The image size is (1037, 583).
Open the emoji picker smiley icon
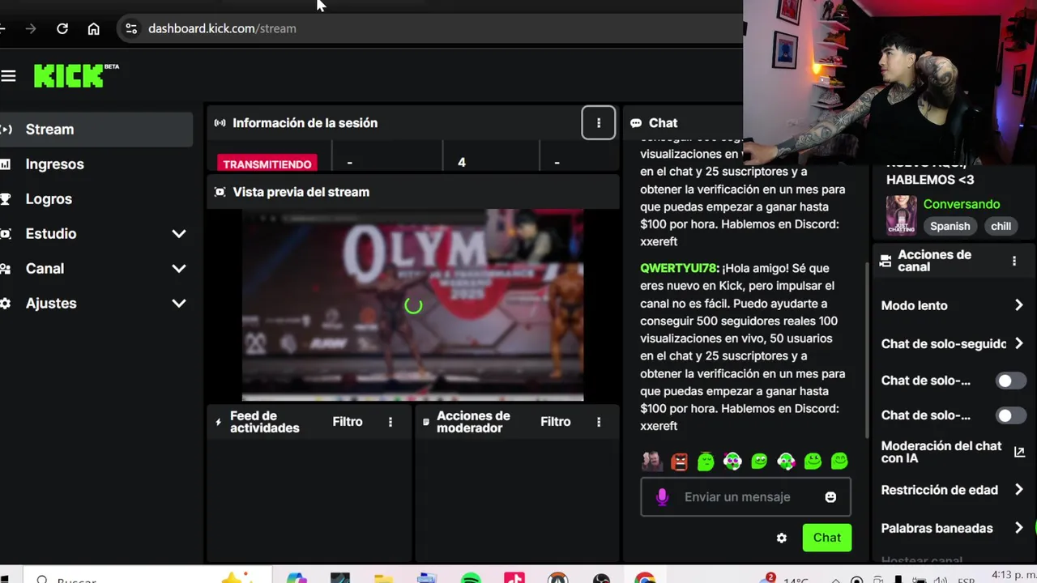(830, 497)
